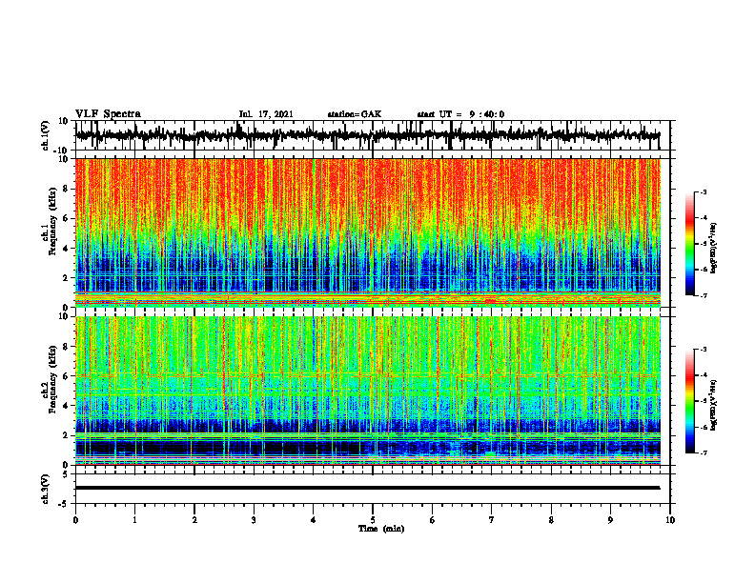The height and width of the screenshot is (583, 755).
Task: Click the "2" kHz tick on ch.2 spectrogram axis
Action: point(67,435)
